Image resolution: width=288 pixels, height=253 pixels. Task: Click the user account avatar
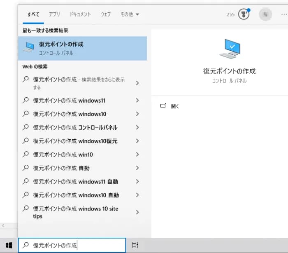(x=265, y=14)
